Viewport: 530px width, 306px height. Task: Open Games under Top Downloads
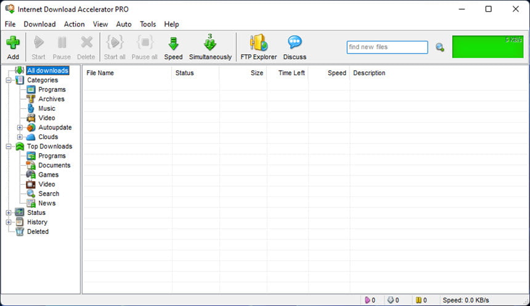click(48, 175)
